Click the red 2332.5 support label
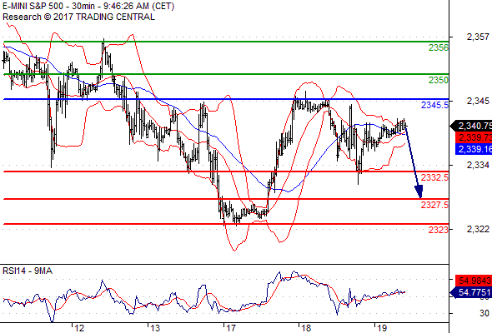 click(x=434, y=177)
